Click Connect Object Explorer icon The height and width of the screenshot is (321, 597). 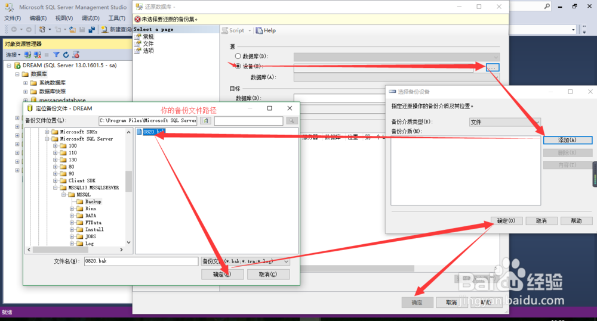pos(27,55)
